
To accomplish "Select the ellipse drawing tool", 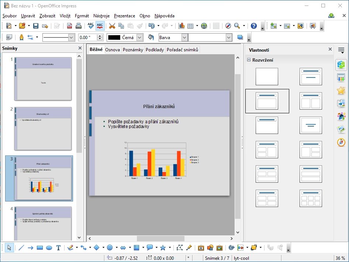I will [x=49, y=248].
